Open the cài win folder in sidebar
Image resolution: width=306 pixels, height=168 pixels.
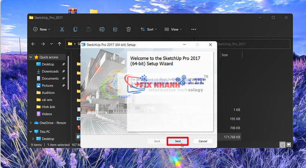click(47, 100)
